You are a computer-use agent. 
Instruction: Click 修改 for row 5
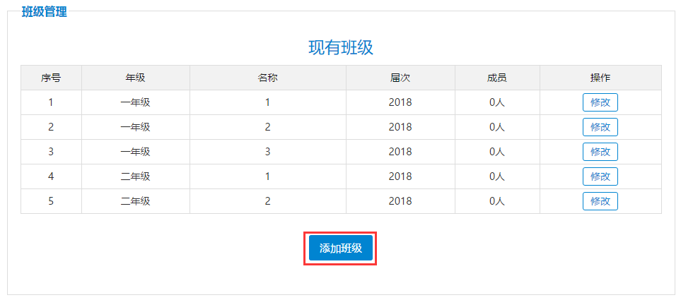coord(600,201)
